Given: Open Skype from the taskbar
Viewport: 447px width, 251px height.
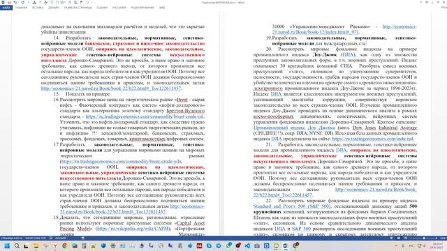Looking at the screenshot, I should click(x=209, y=246).
